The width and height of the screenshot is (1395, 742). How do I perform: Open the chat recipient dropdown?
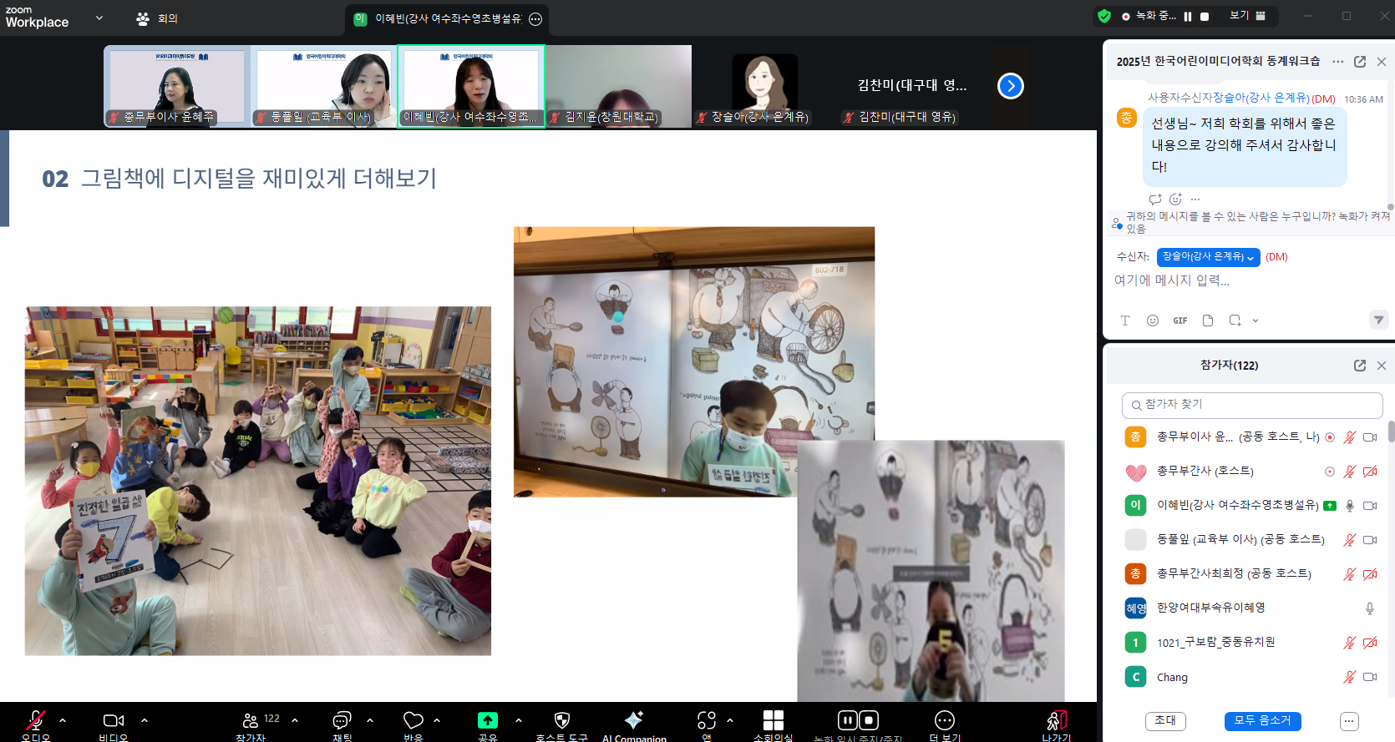tap(1208, 257)
